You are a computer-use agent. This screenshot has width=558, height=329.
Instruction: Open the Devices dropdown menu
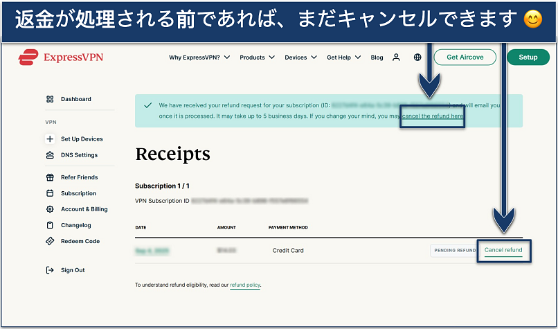pyautogui.click(x=300, y=57)
